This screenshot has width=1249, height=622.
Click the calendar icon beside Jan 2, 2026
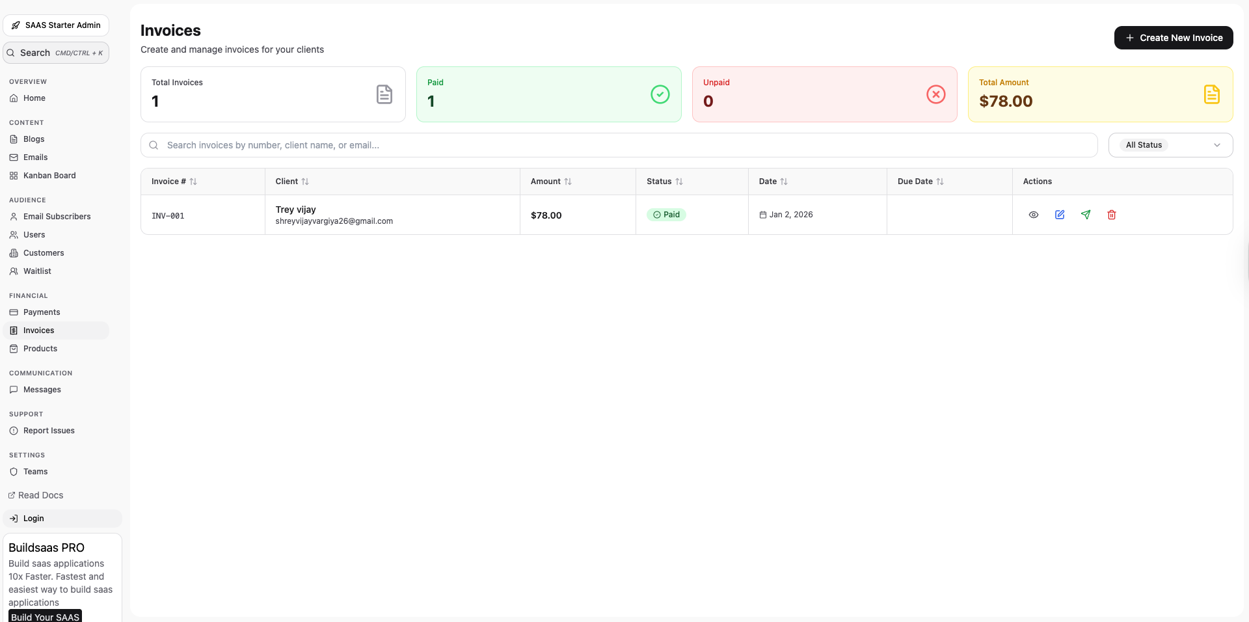[762, 215]
